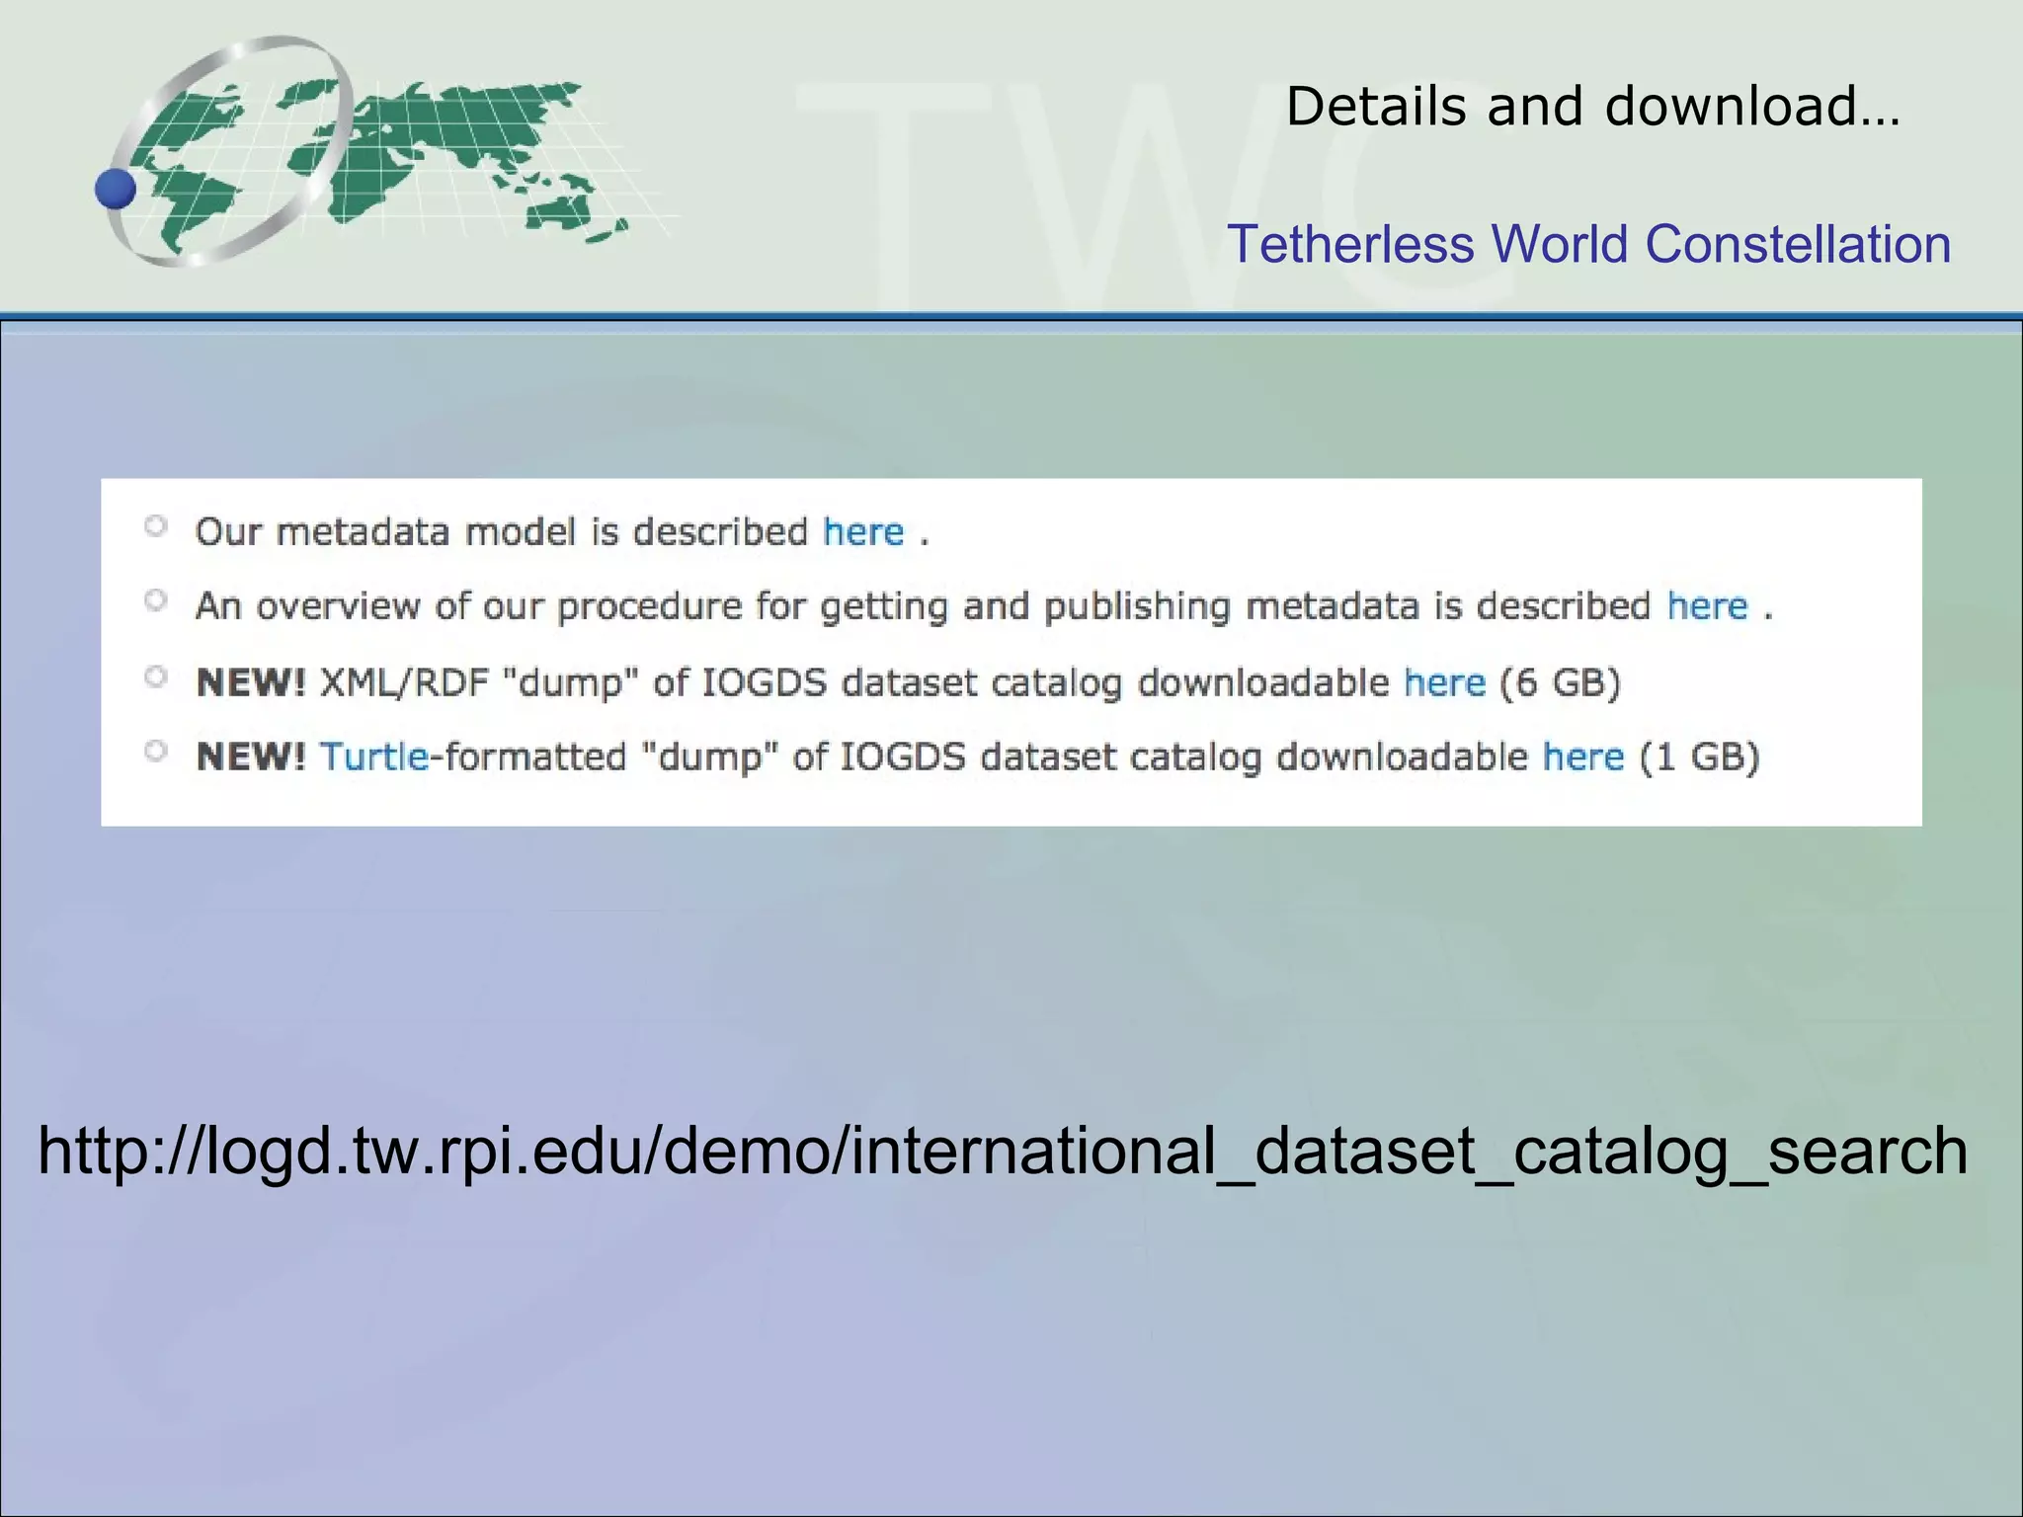2023x1517 pixels.
Task: Open procedure overview 'here' link
Action: [1707, 605]
